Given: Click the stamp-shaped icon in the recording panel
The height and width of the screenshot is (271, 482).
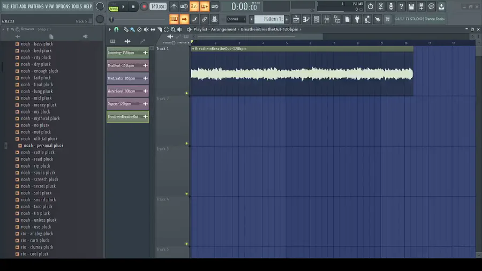Looking at the screenshot, I should pyautogui.click(x=215, y=19).
